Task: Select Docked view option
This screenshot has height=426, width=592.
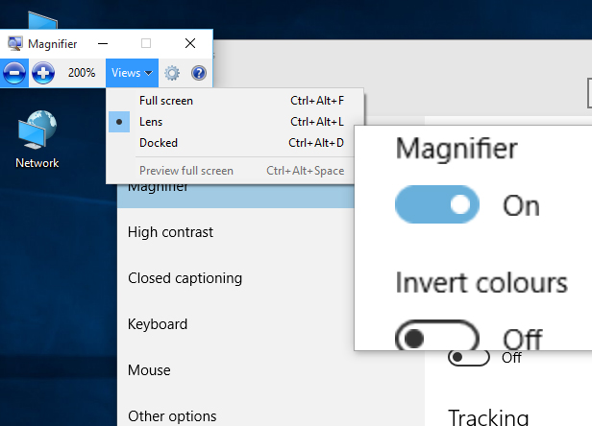Action: click(235, 143)
